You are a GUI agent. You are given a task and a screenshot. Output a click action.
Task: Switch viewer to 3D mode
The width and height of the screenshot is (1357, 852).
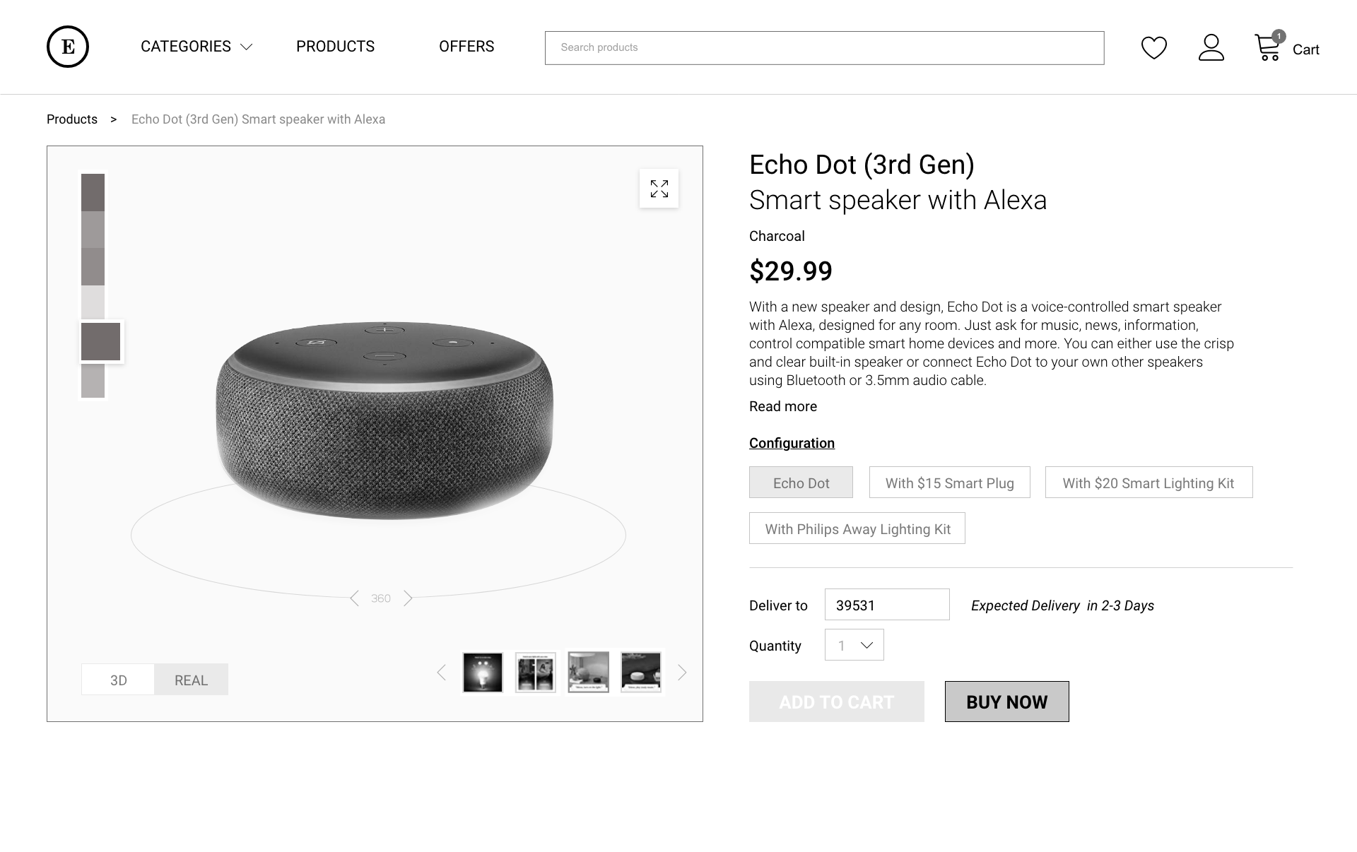[118, 680]
